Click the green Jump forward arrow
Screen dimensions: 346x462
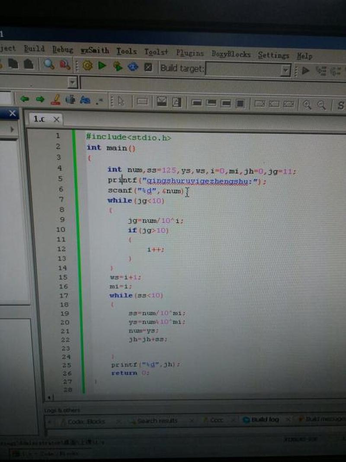pos(40,99)
